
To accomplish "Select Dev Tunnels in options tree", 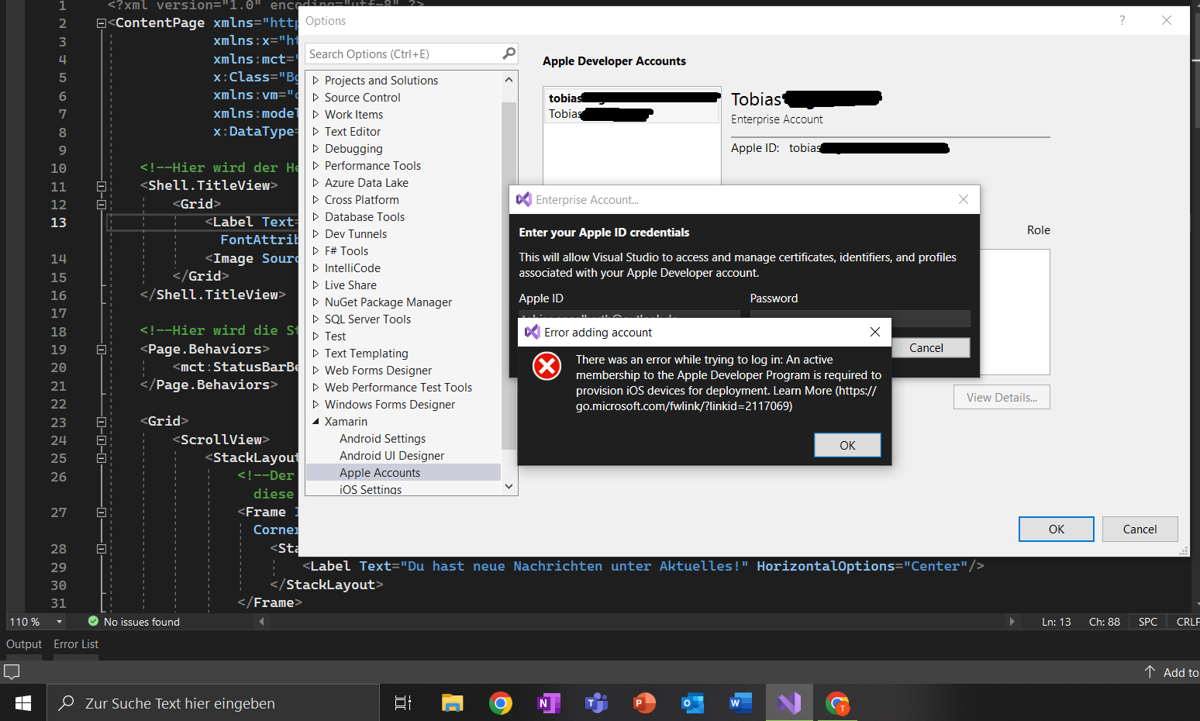I will pyautogui.click(x=356, y=234).
